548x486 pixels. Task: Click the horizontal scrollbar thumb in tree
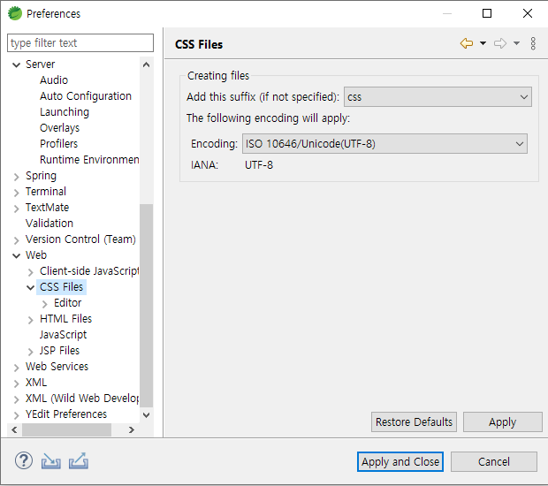67,429
